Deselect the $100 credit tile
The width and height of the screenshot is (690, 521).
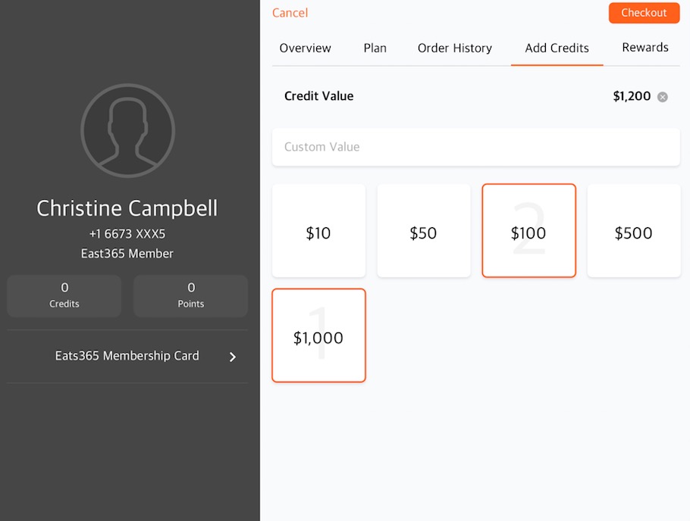pyautogui.click(x=529, y=231)
